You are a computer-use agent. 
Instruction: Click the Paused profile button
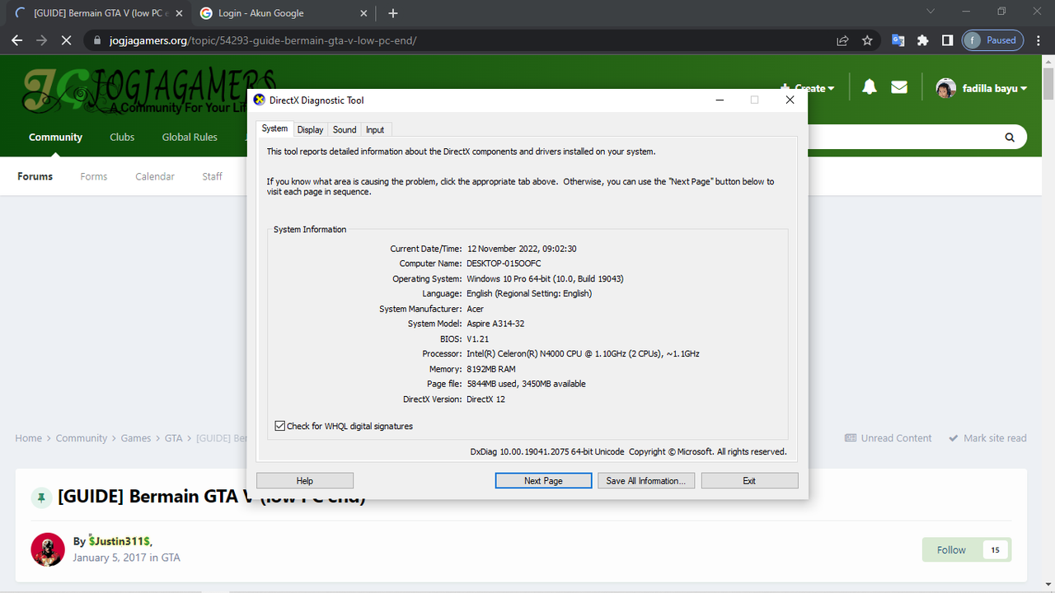point(992,40)
